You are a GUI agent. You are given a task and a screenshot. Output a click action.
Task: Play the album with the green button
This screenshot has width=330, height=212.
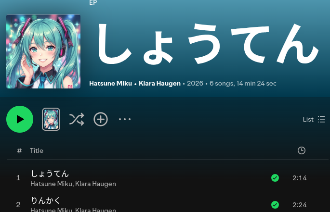(20, 119)
